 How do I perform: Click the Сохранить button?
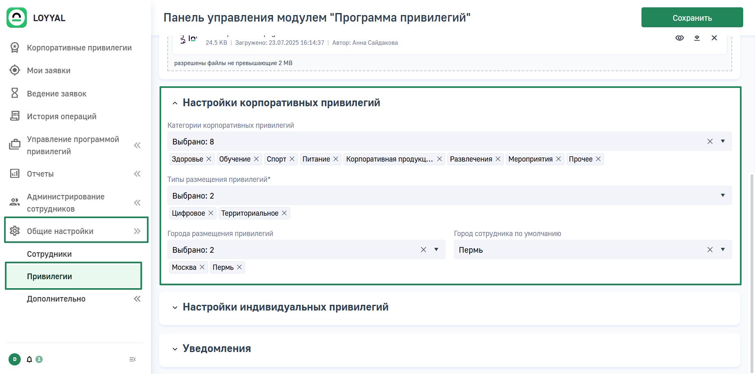(x=692, y=17)
